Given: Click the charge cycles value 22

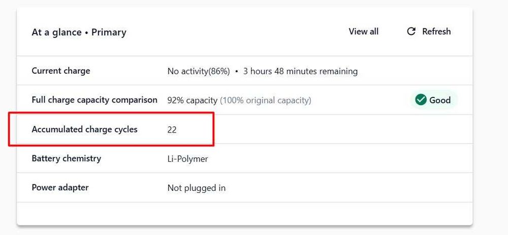Looking at the screenshot, I should (x=172, y=130).
